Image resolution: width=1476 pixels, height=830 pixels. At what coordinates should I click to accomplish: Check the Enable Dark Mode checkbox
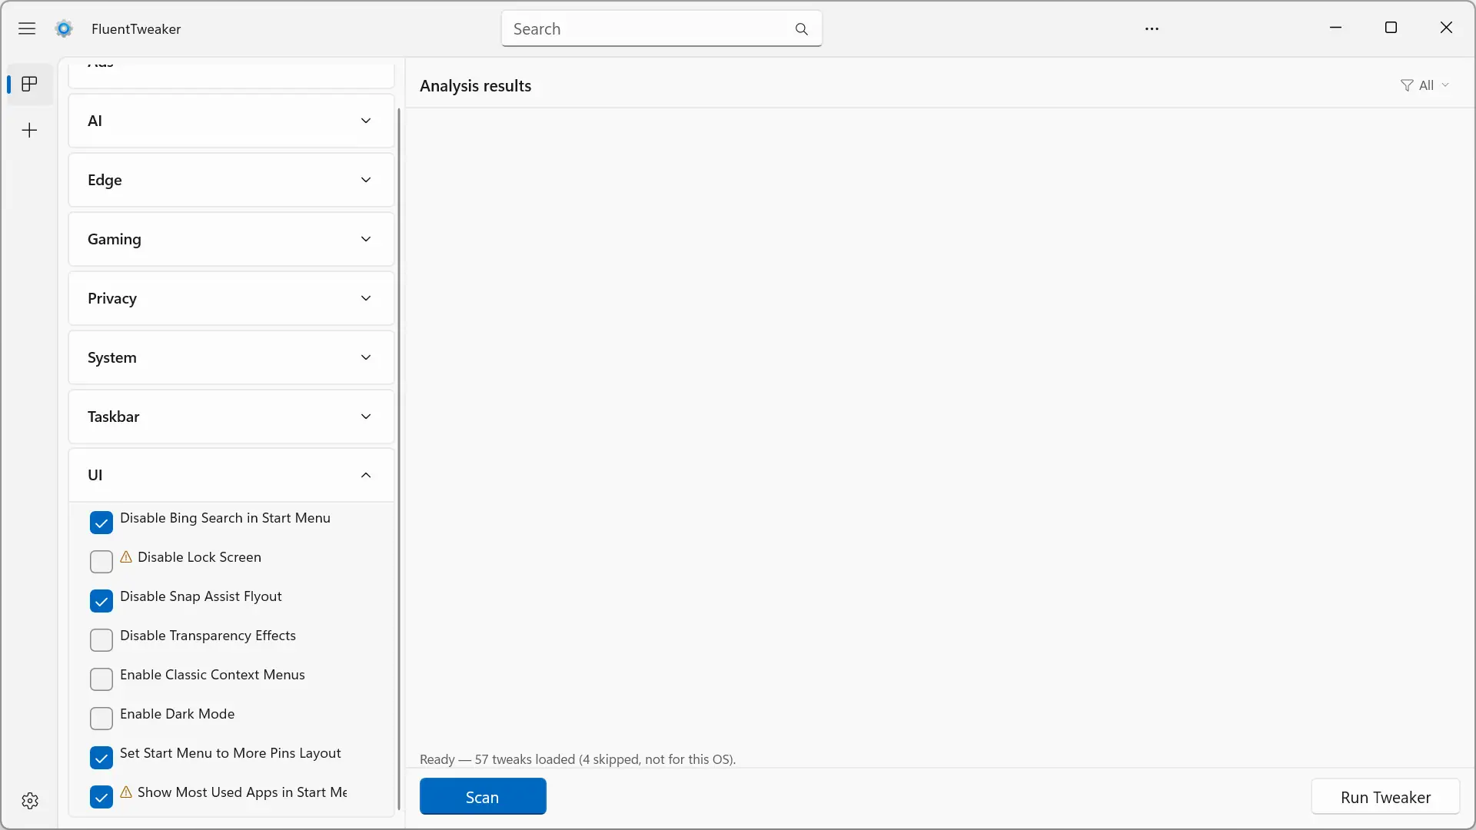[x=101, y=719]
